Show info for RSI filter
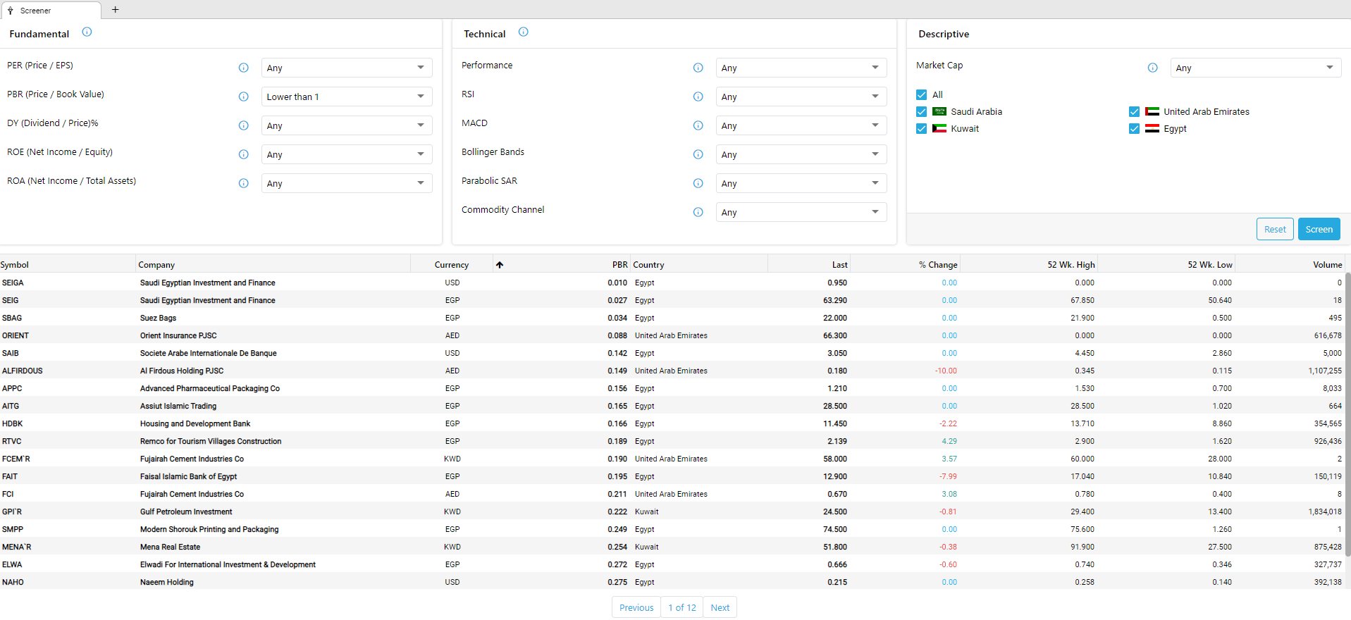The image size is (1351, 620). 698,97
